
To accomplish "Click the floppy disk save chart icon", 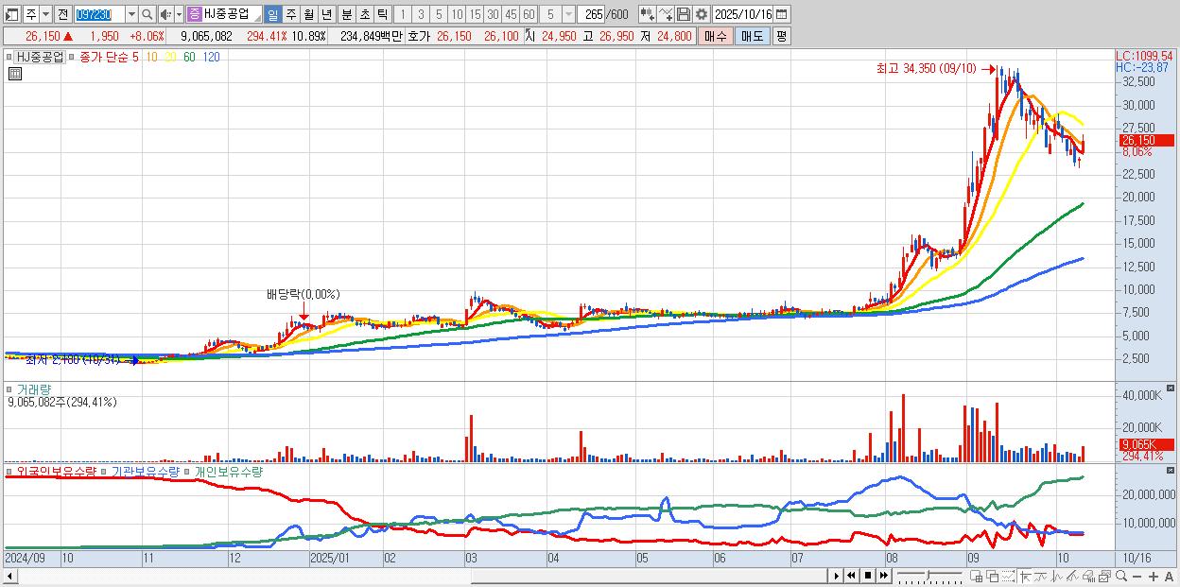I will [684, 14].
